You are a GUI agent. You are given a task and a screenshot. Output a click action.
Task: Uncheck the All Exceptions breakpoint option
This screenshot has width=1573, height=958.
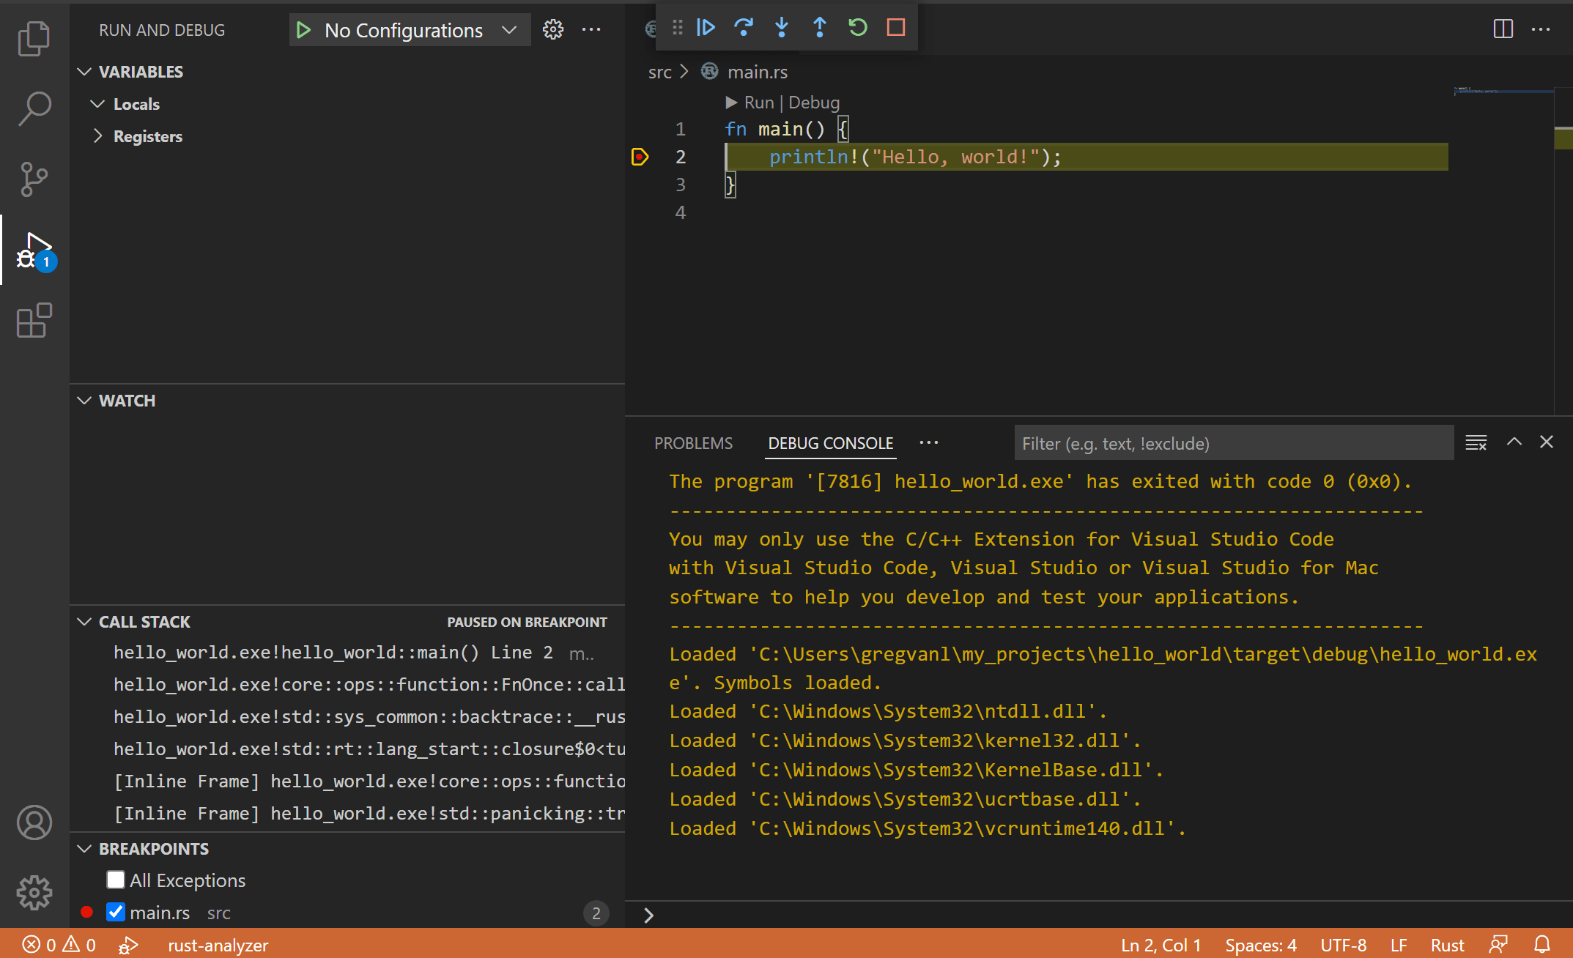(x=115, y=880)
